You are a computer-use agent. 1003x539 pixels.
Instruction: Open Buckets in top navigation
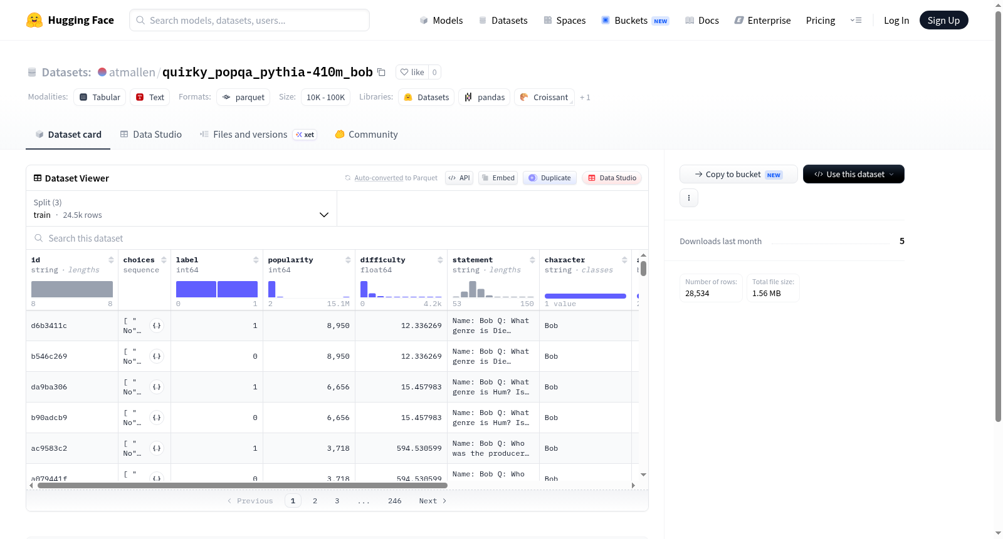click(635, 20)
